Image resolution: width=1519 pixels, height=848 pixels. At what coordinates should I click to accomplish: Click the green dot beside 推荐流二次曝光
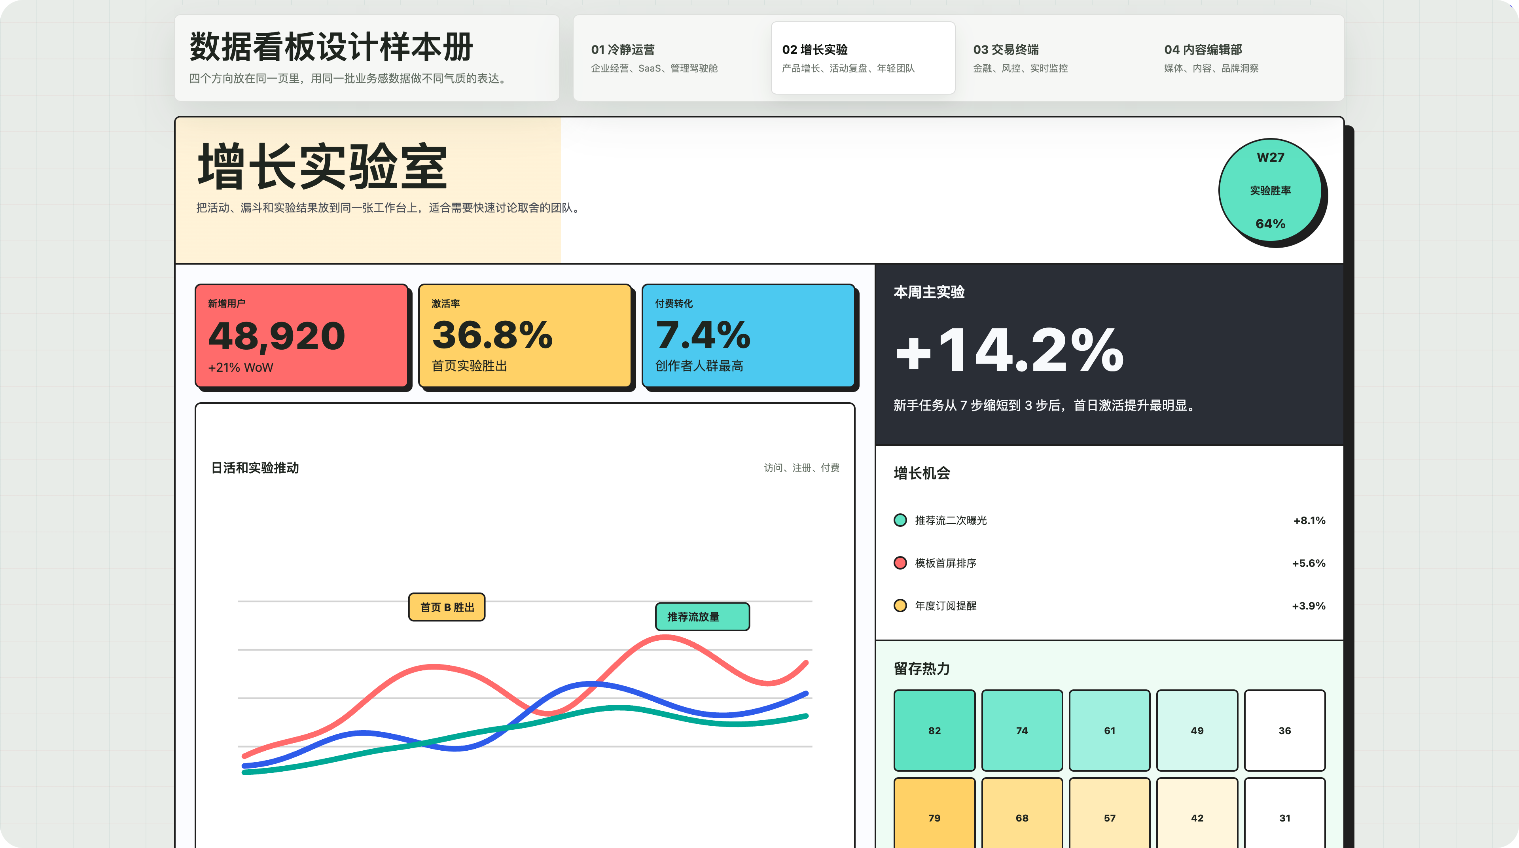(x=900, y=520)
